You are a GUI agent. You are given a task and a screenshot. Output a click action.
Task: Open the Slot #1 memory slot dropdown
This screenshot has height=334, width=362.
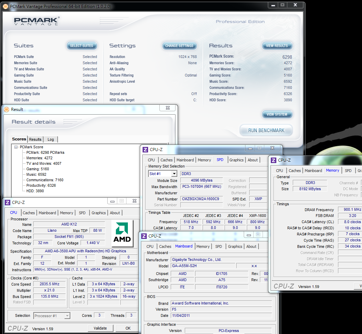pyautogui.click(x=174, y=174)
